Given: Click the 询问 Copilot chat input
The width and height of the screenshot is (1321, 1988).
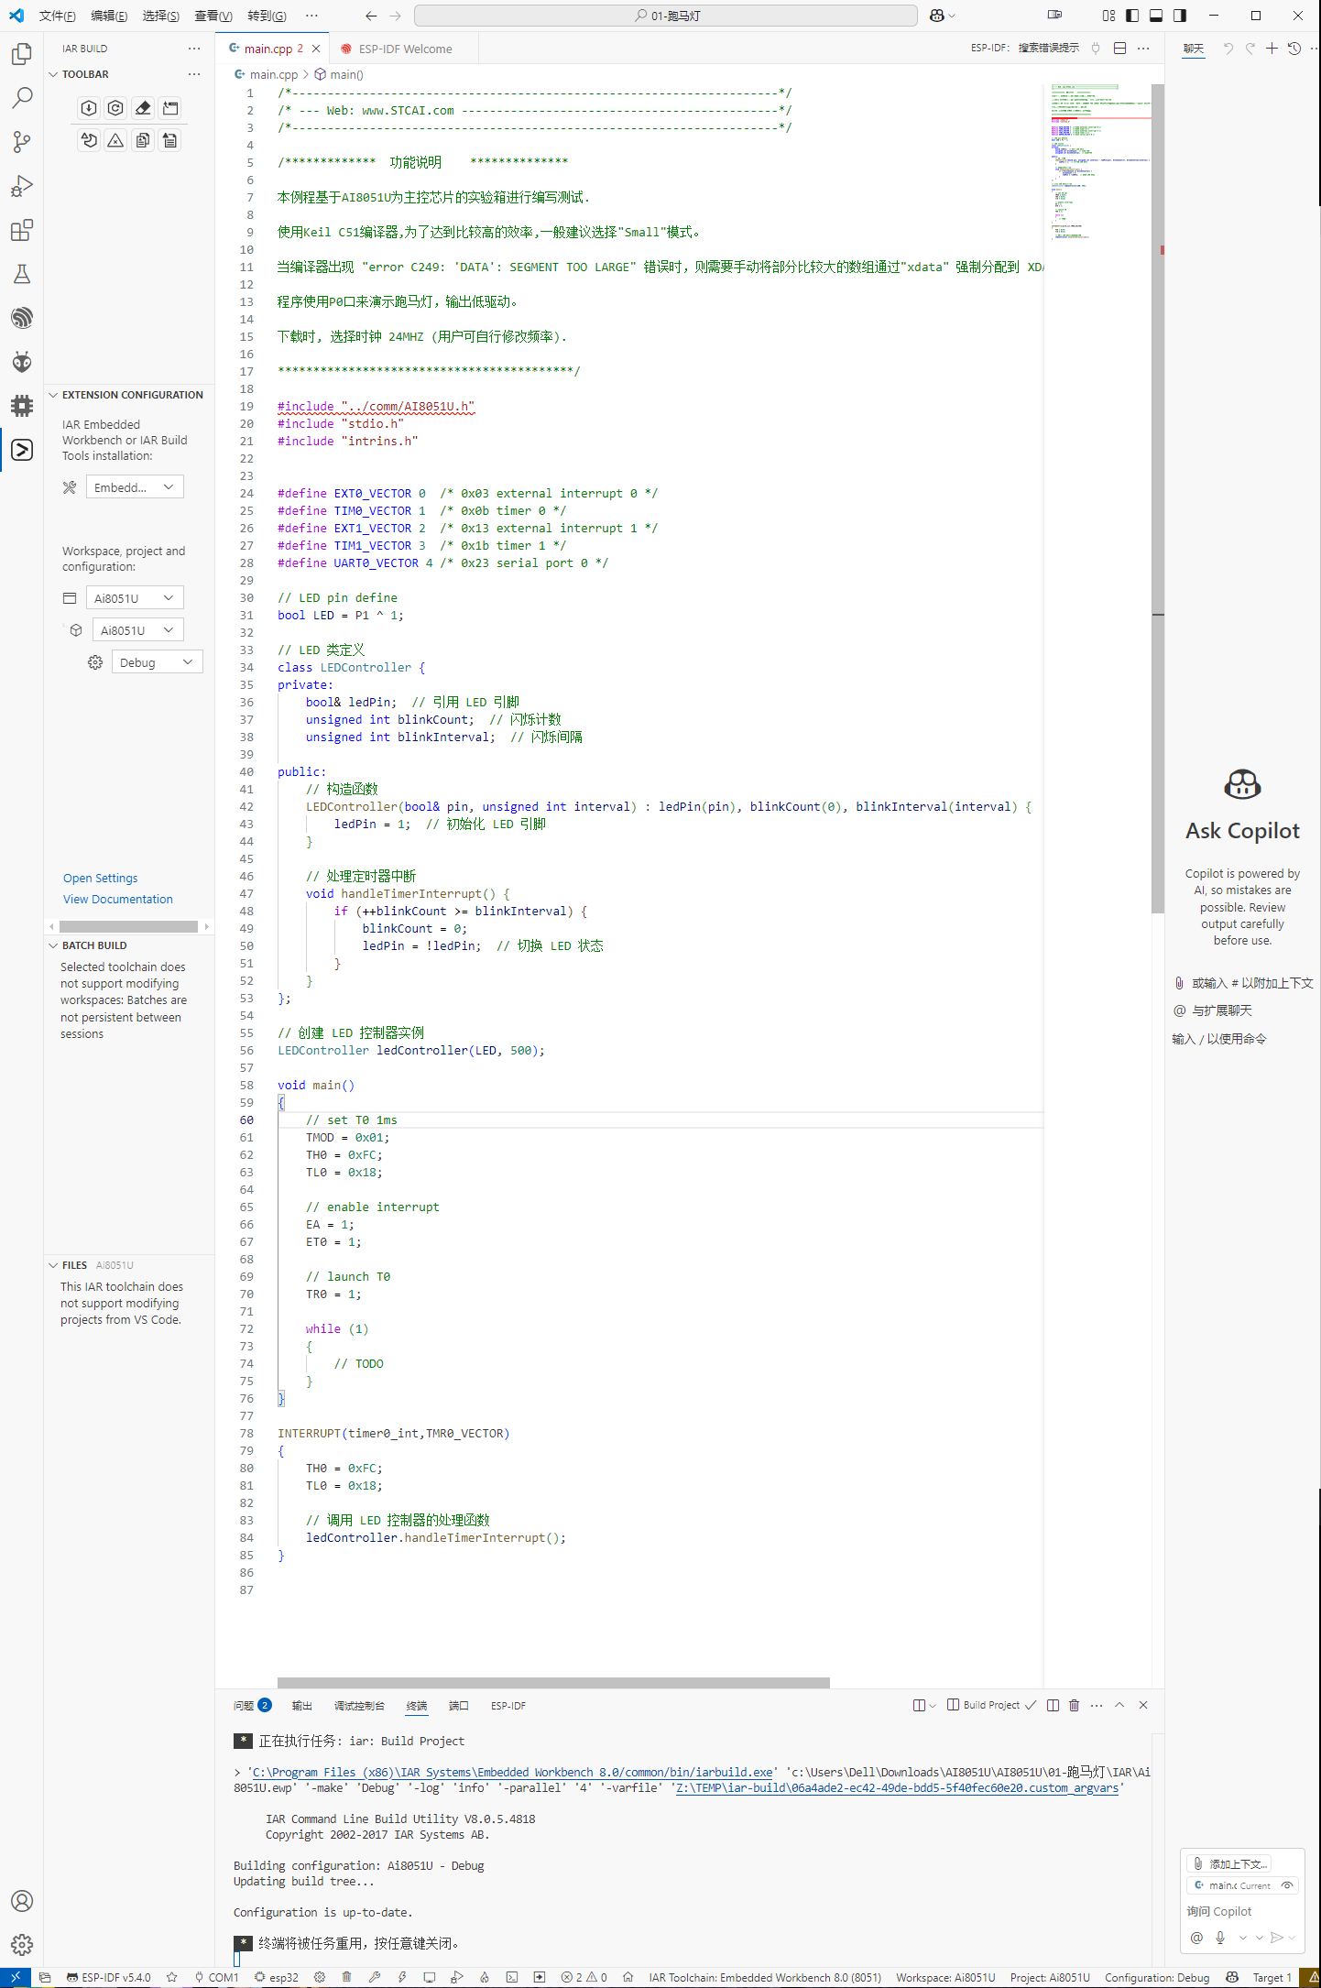Looking at the screenshot, I should (x=1242, y=1911).
